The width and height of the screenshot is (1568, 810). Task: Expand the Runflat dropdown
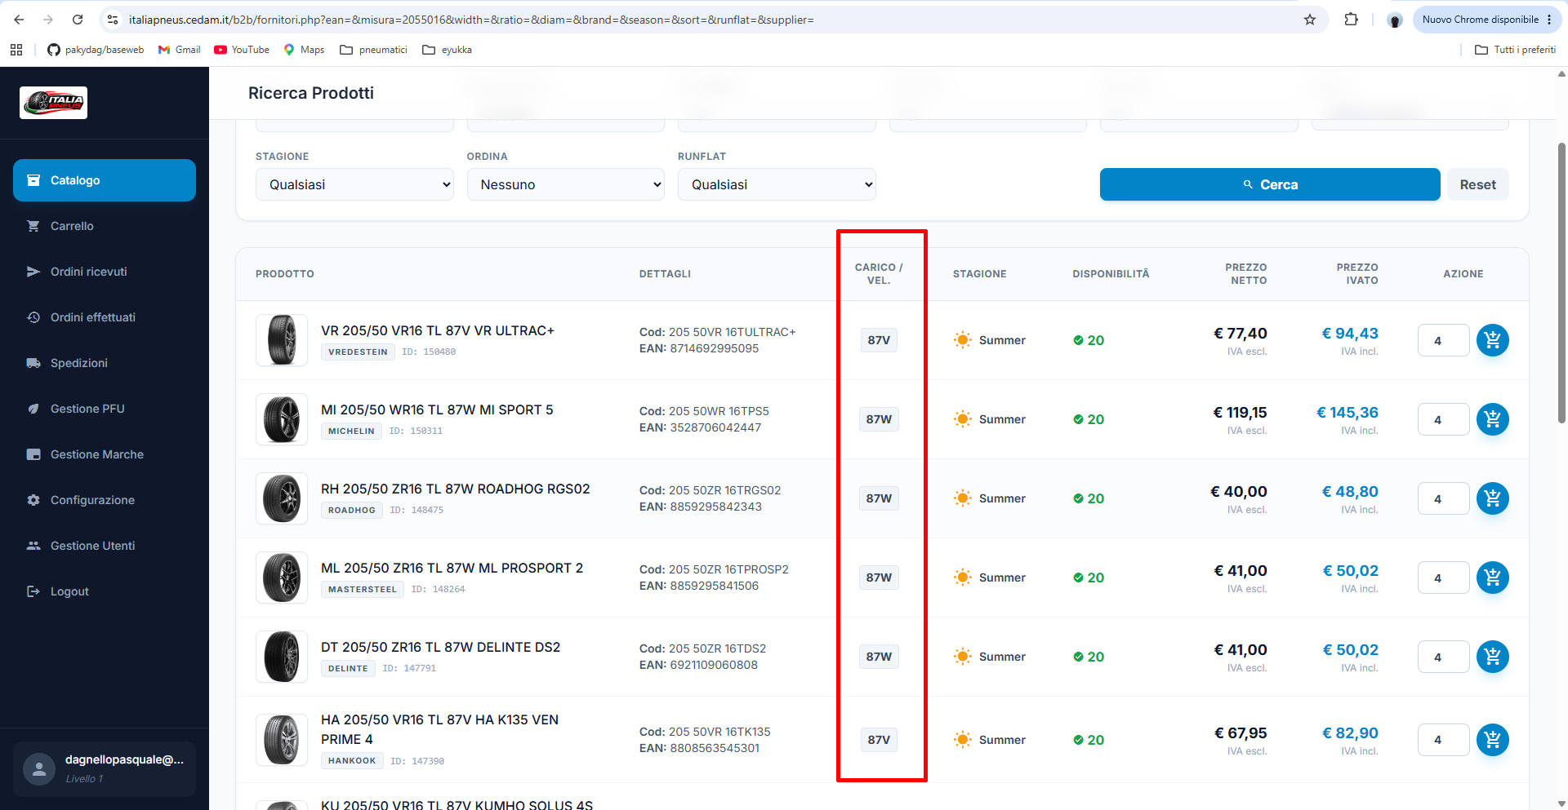click(x=777, y=184)
